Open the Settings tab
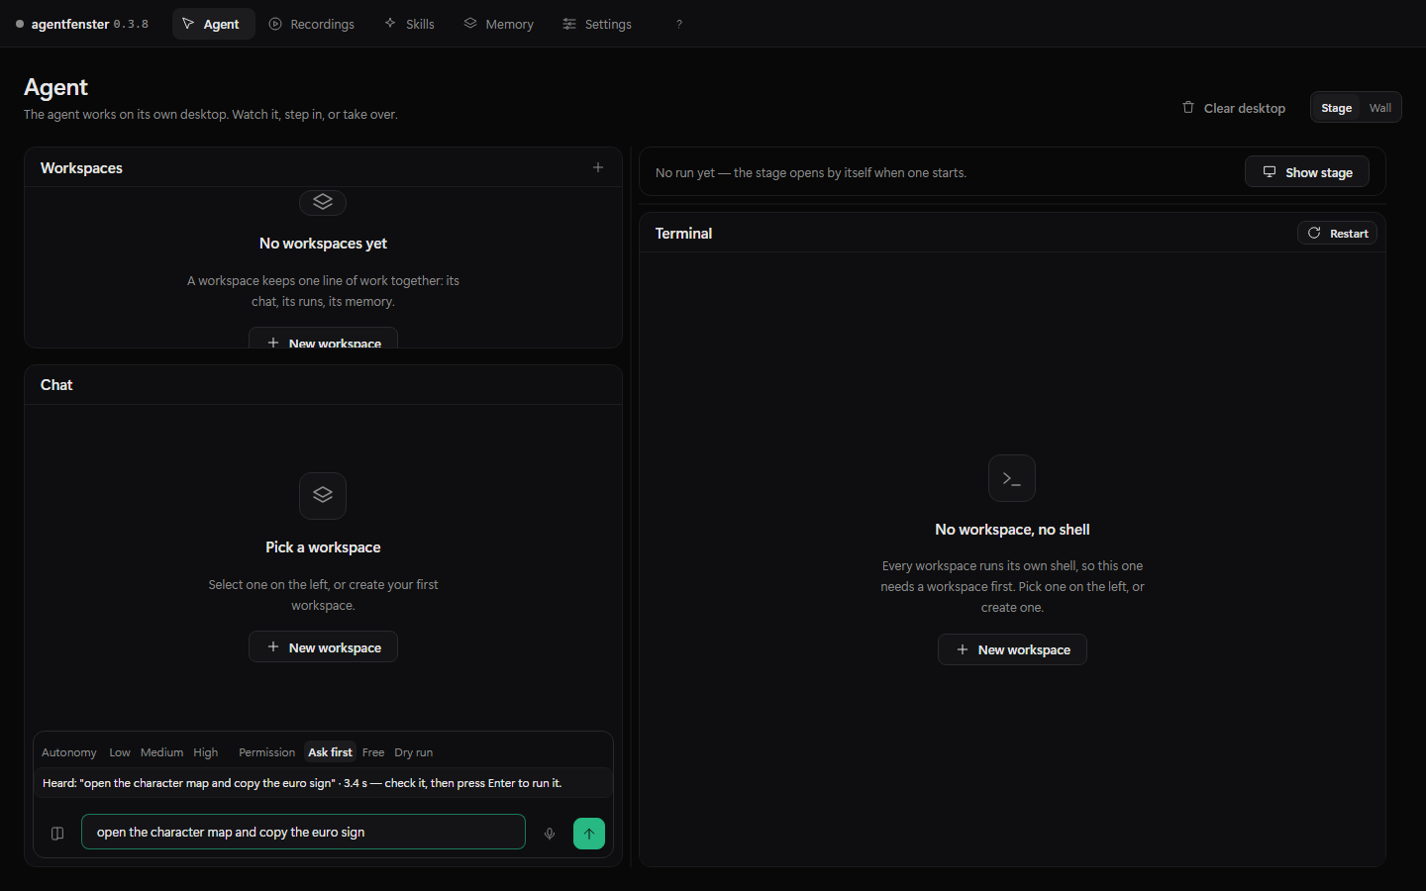 [597, 24]
